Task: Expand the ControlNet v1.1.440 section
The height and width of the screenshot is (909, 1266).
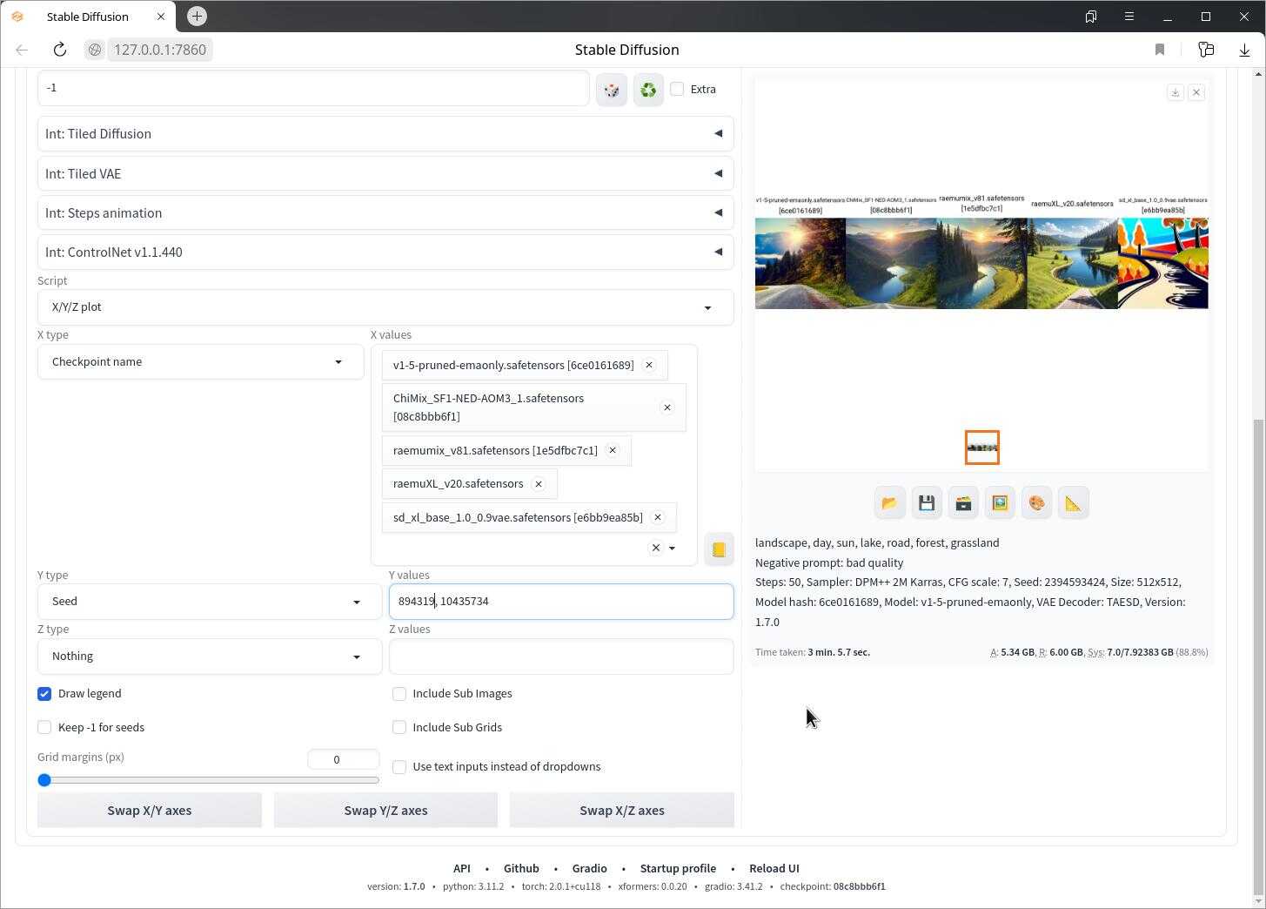Action: point(385,252)
